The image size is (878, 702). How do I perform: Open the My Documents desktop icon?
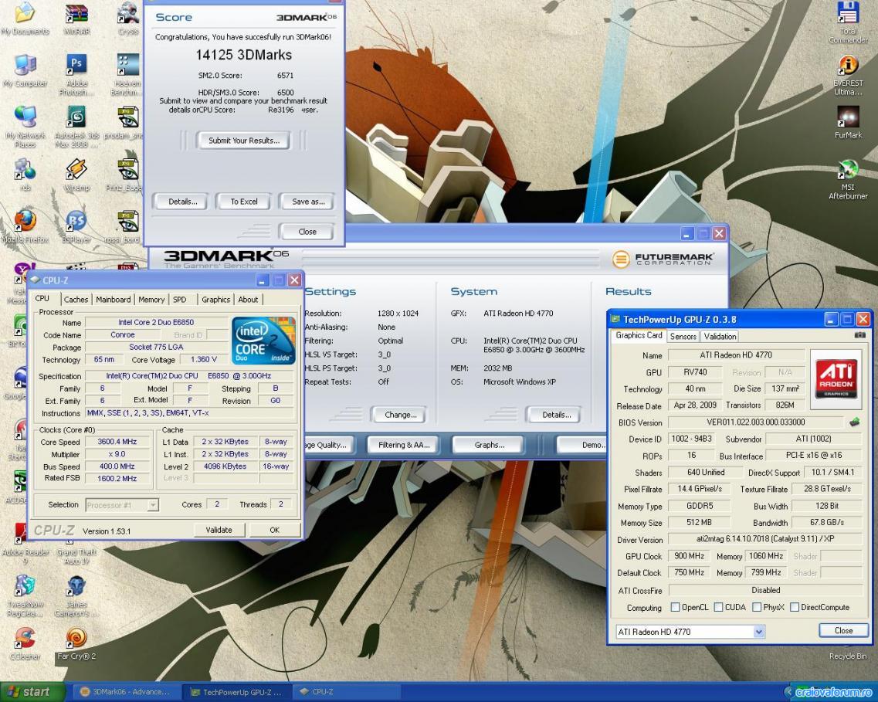[25, 19]
